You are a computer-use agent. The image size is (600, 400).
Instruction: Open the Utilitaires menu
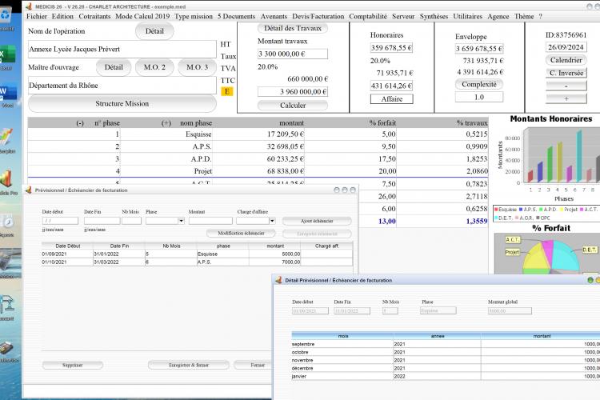(x=468, y=17)
